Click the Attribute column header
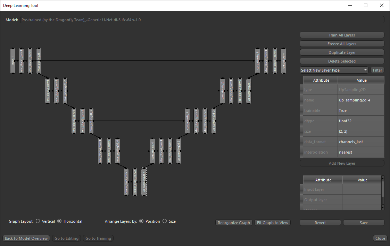This screenshot has width=390, height=246. tap(321, 80)
